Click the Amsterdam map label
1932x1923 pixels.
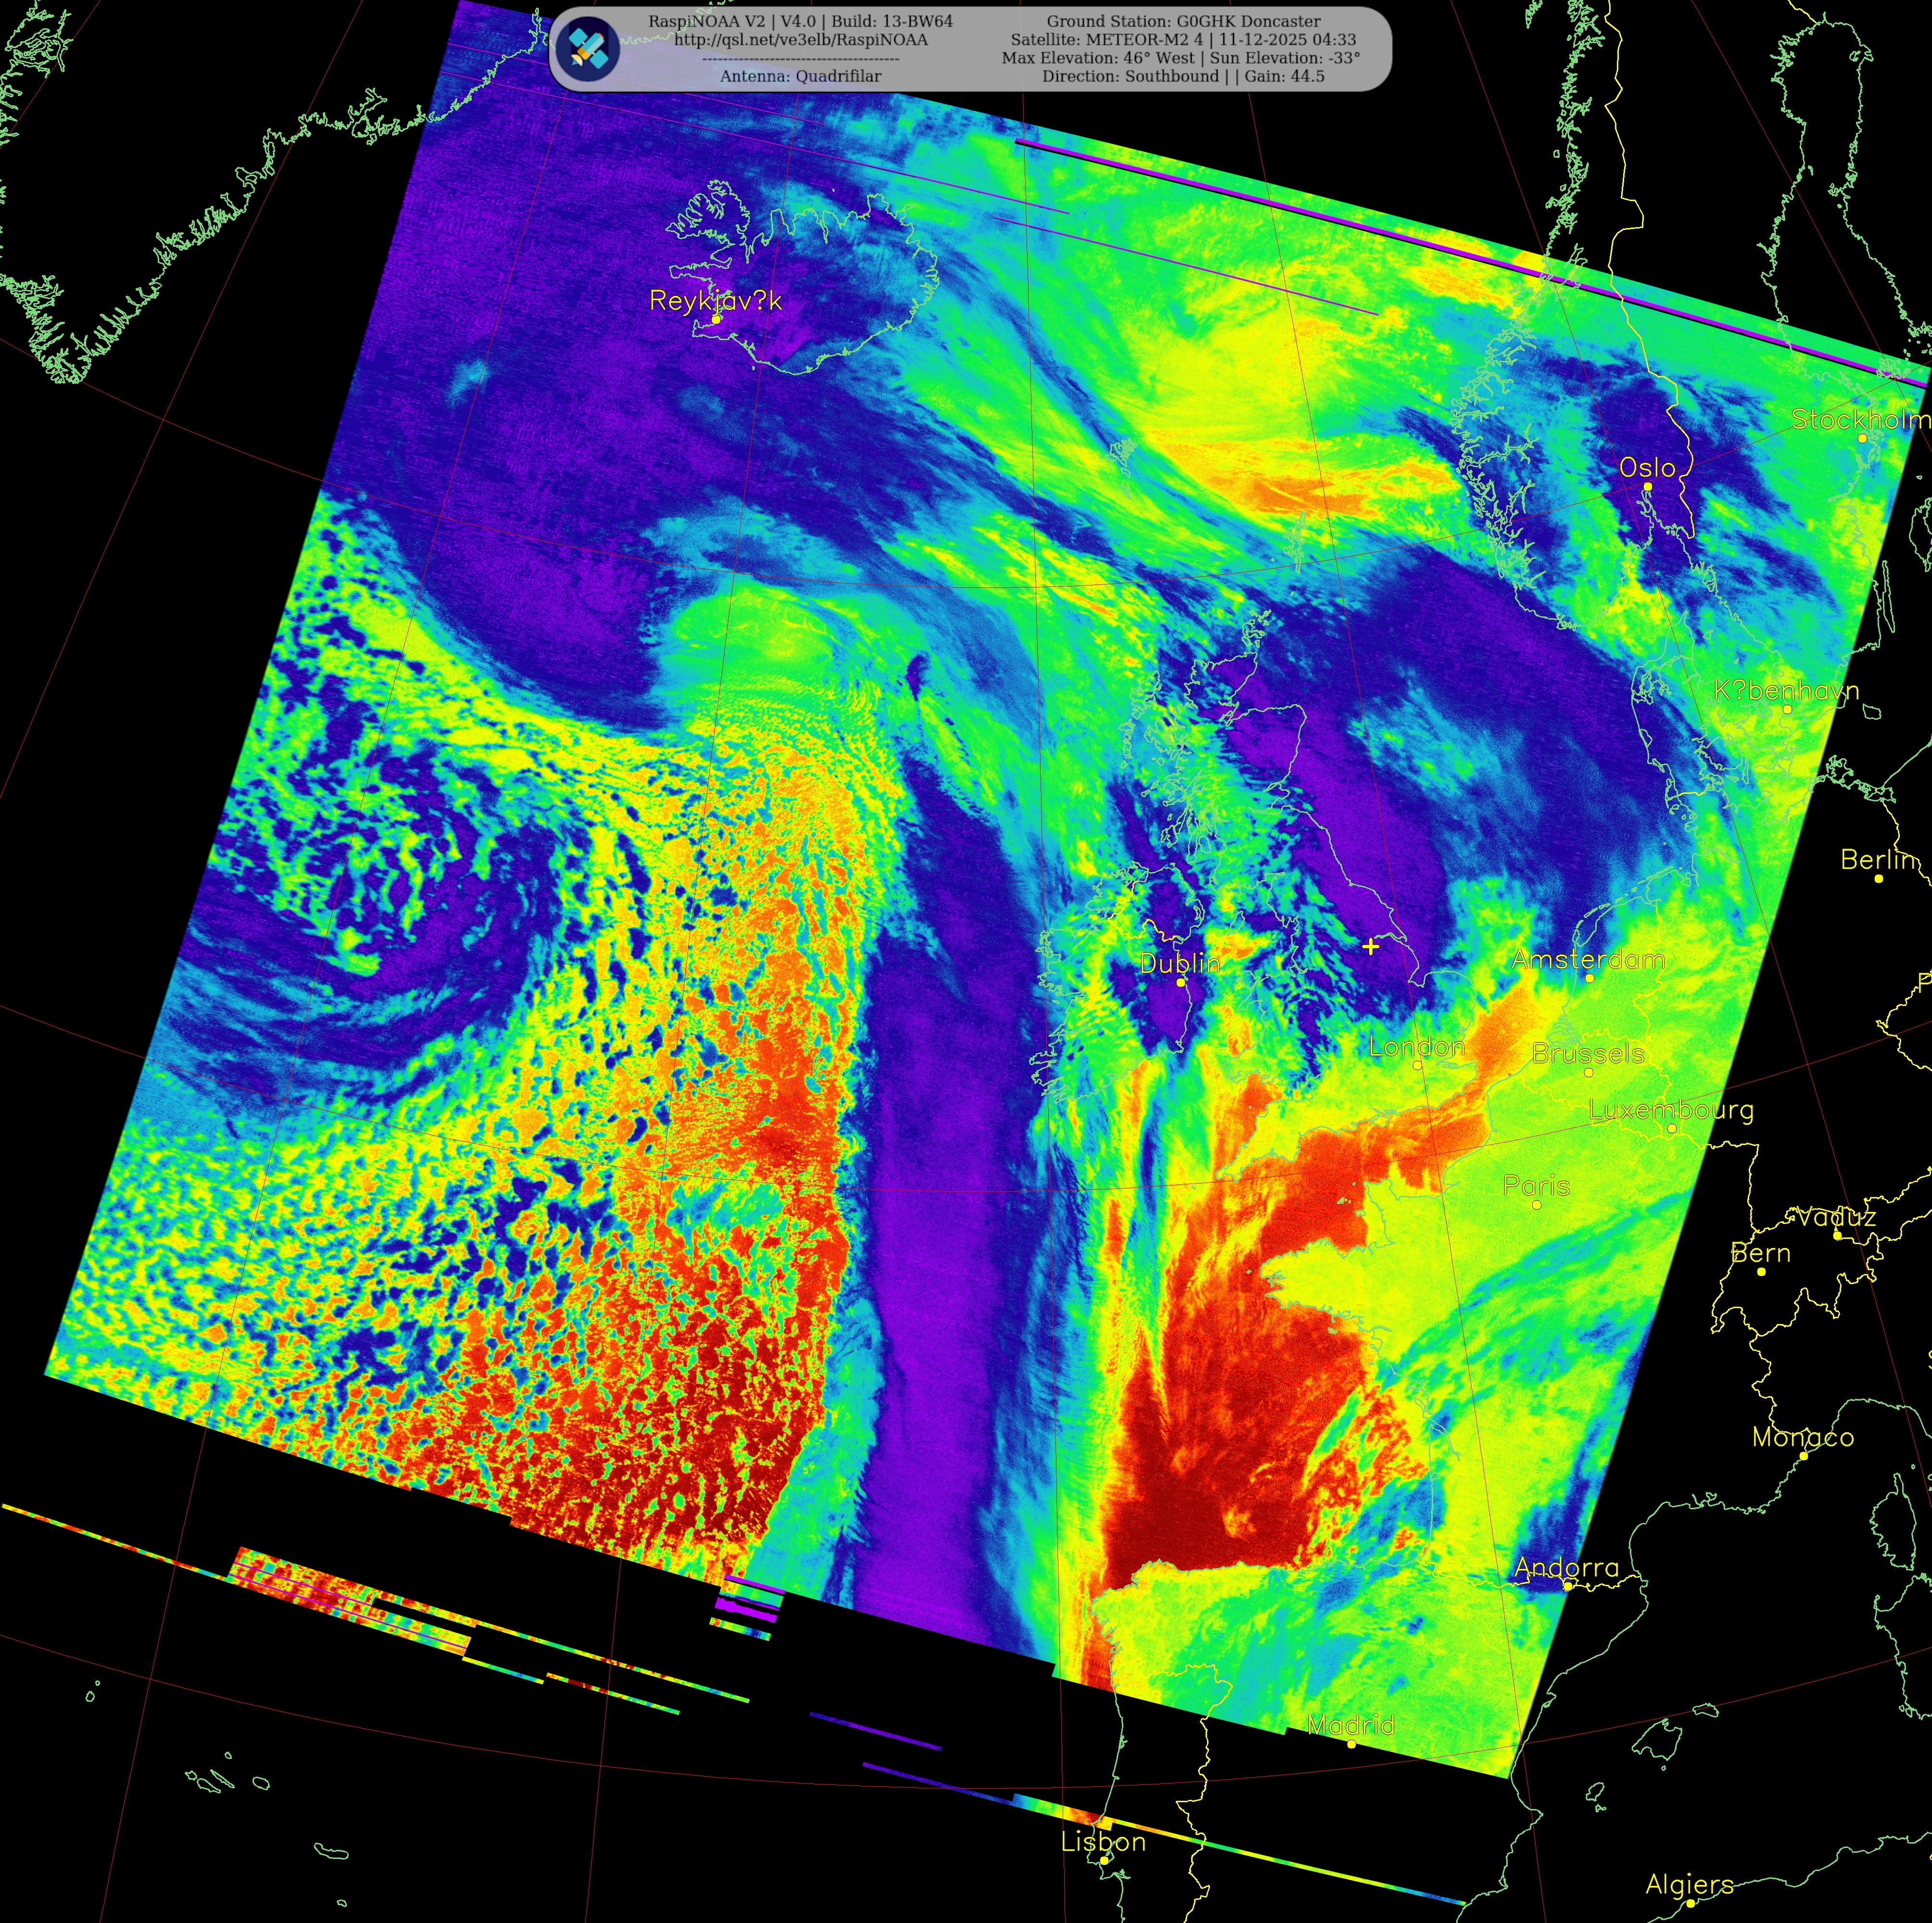[x=1588, y=960]
